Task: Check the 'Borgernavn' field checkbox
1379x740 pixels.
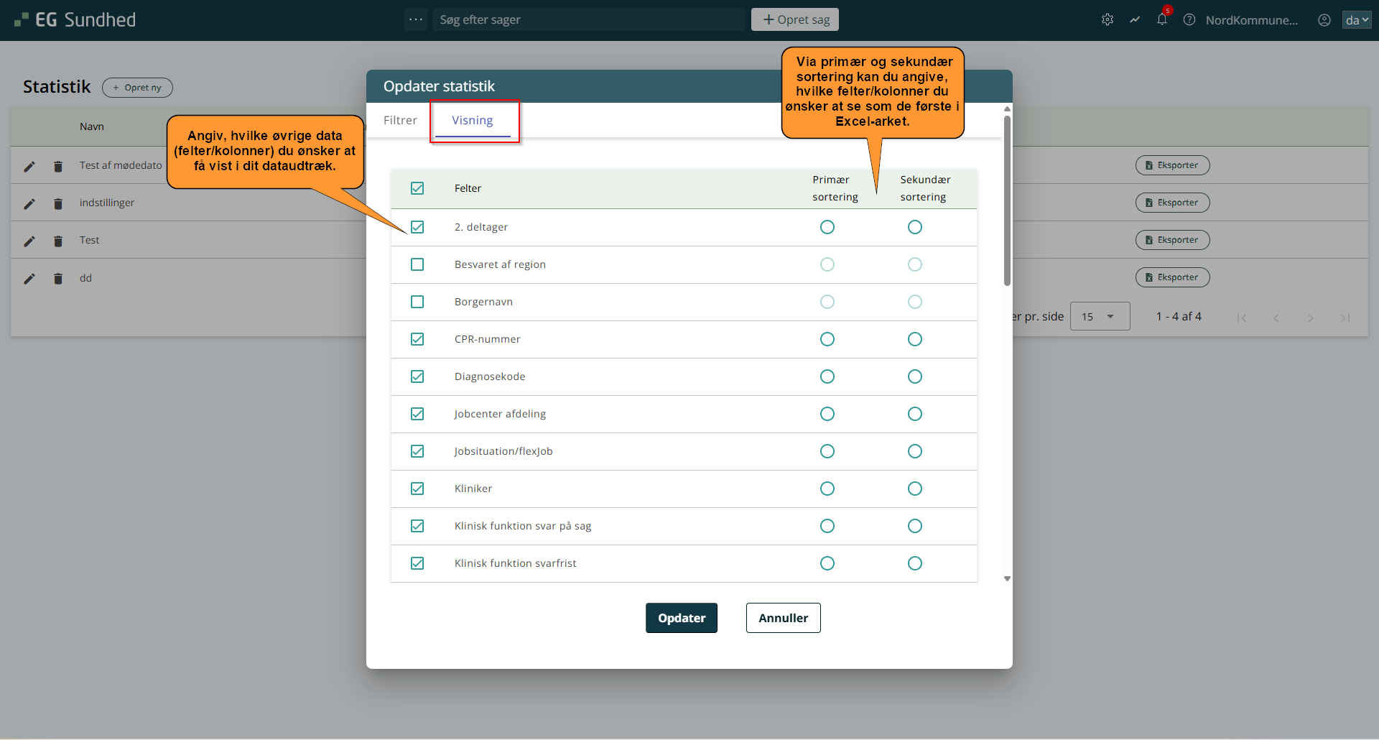Action: coord(417,302)
